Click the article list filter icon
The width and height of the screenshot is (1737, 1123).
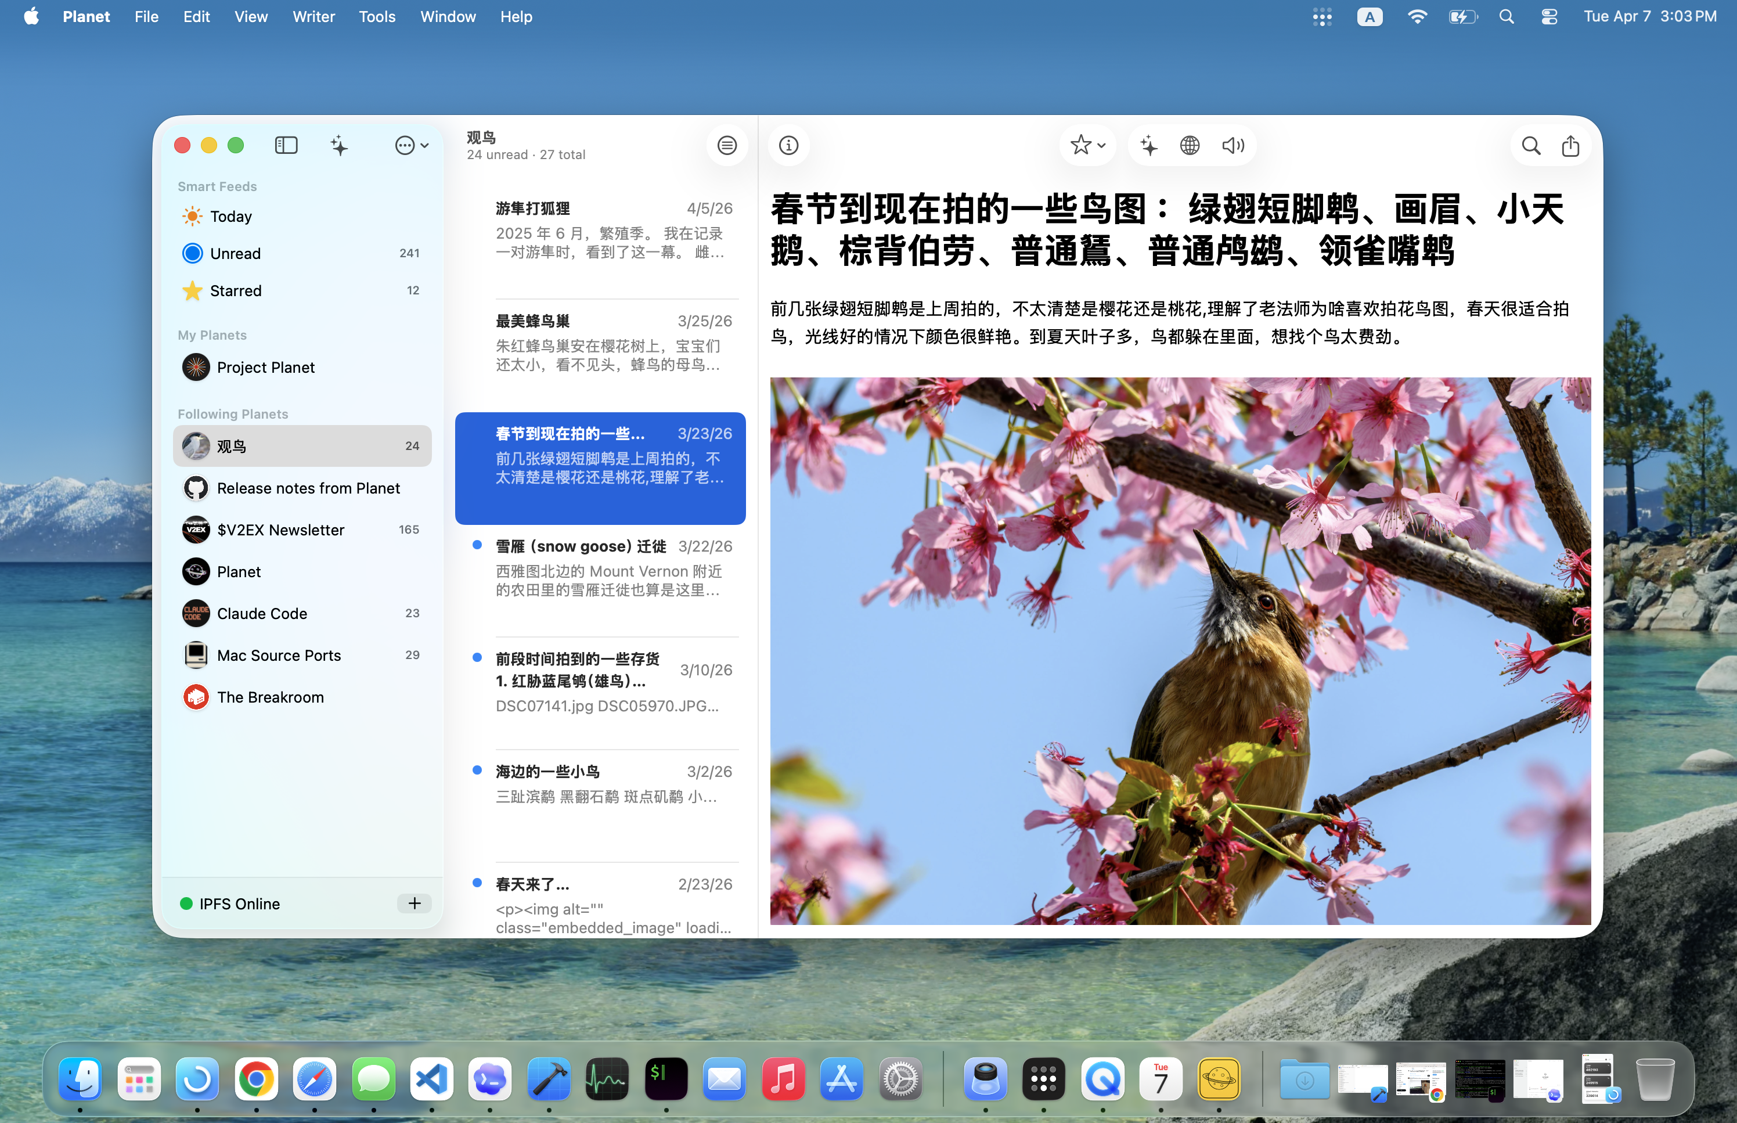click(x=727, y=146)
